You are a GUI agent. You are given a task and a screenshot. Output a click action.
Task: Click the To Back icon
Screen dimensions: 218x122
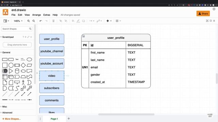(x=66, y=21)
